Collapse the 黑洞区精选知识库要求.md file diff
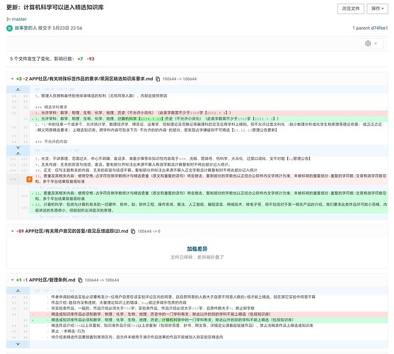The image size is (394, 354). tap(12, 79)
